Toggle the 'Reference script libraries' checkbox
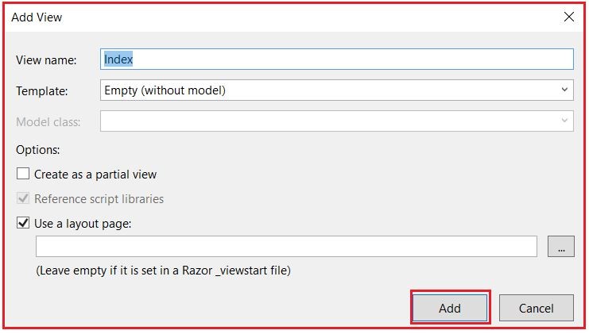The height and width of the screenshot is (334, 589). pos(23,198)
